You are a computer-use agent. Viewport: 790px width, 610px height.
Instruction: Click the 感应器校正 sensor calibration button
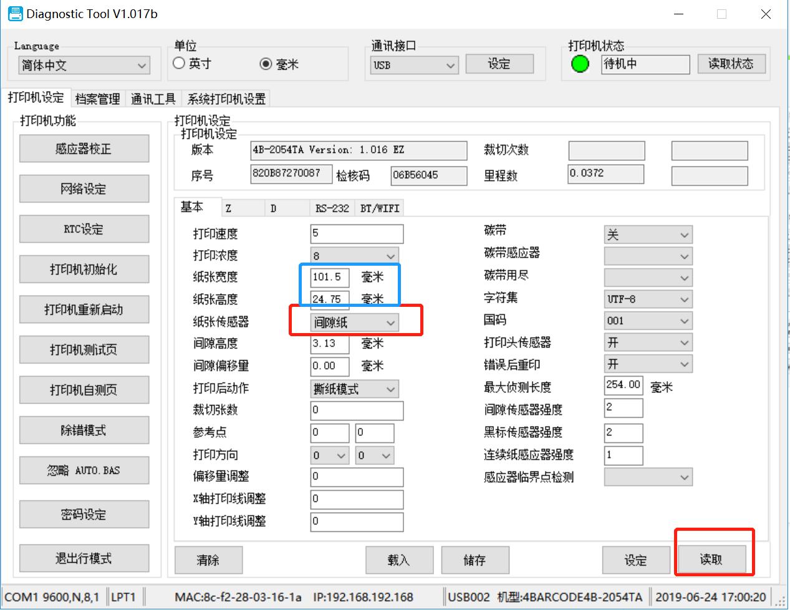84,148
